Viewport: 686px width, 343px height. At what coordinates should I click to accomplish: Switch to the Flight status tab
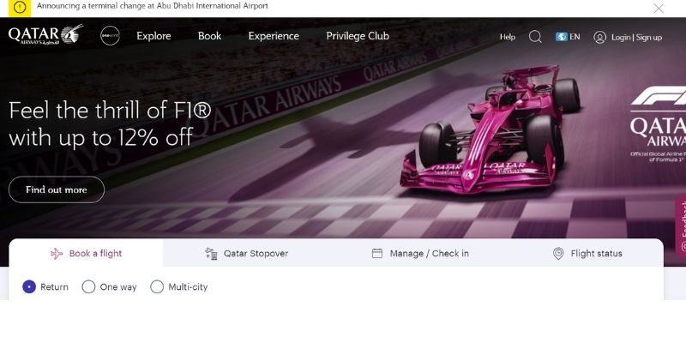click(x=587, y=253)
